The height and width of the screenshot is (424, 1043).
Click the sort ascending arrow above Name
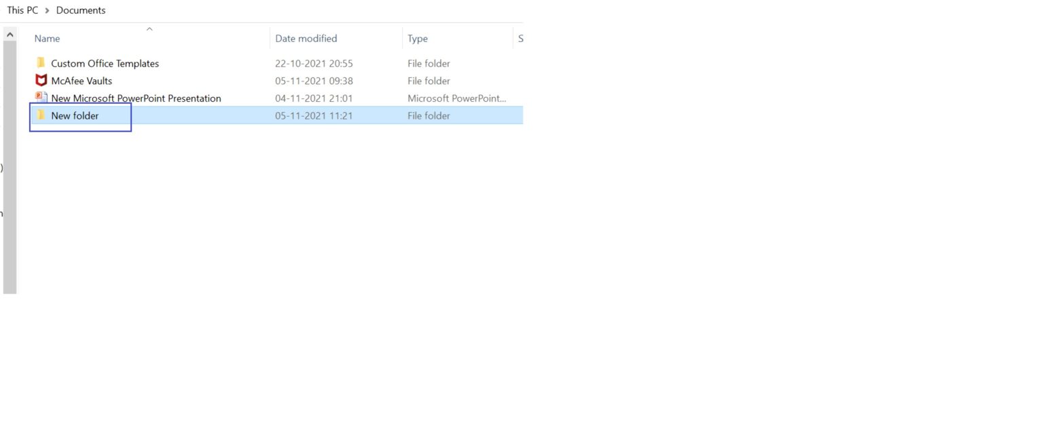click(149, 29)
